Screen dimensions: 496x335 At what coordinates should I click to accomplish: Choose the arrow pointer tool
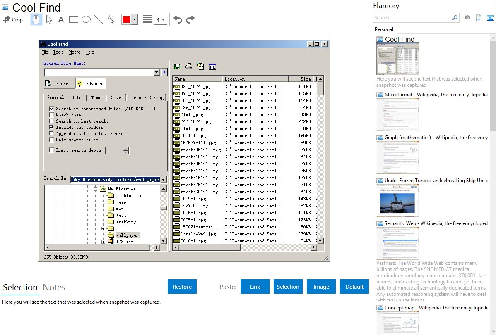pos(49,19)
